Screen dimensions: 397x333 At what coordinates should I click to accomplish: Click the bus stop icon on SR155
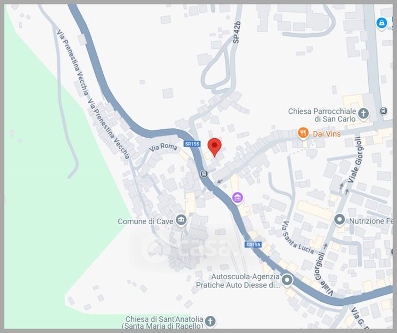pos(204,174)
